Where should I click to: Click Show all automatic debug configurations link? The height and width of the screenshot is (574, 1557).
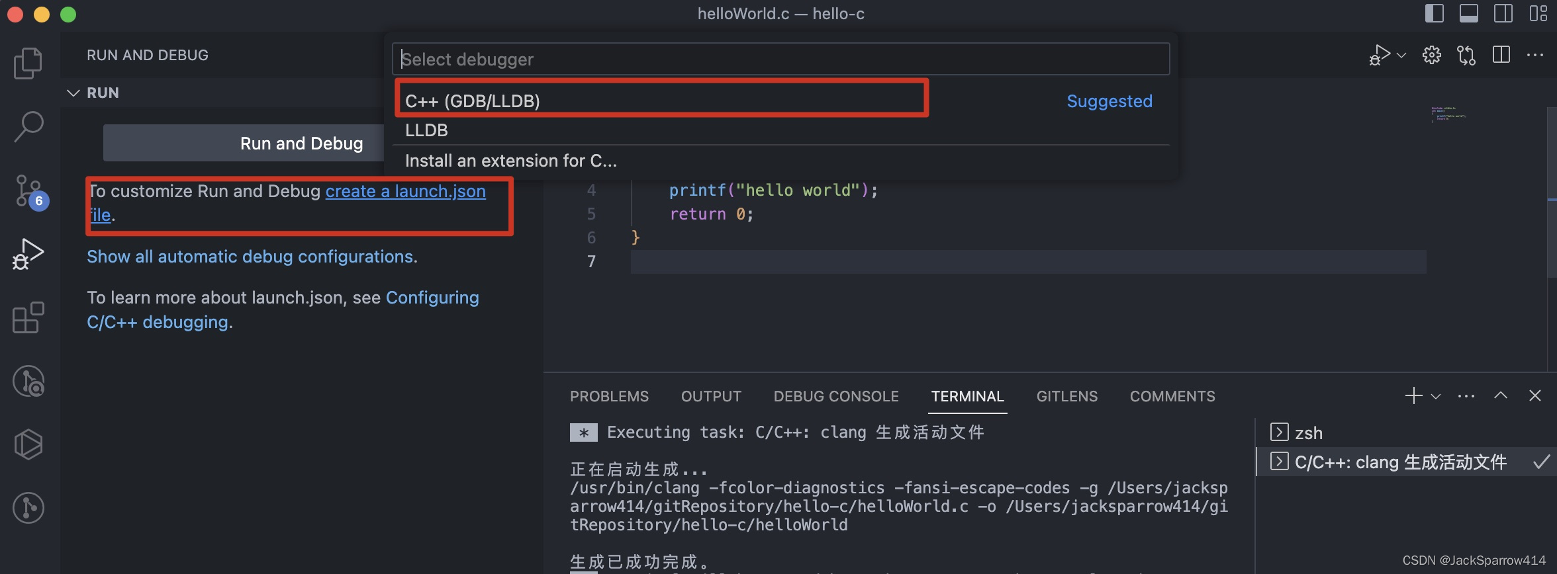click(x=251, y=257)
